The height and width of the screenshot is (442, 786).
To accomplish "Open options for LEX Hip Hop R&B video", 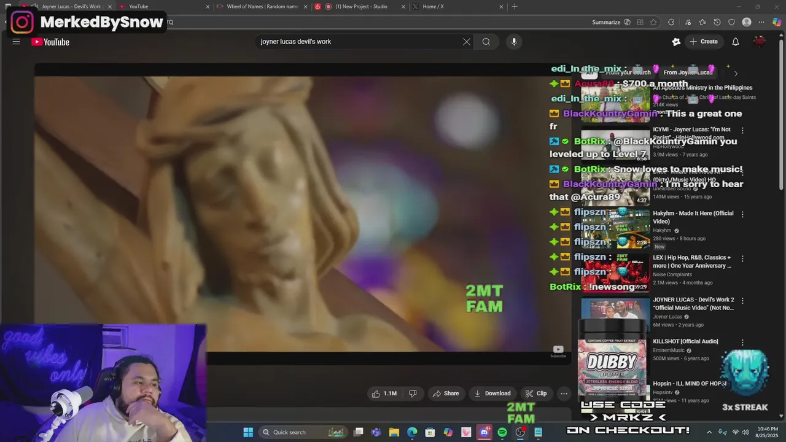I will 742,259.
